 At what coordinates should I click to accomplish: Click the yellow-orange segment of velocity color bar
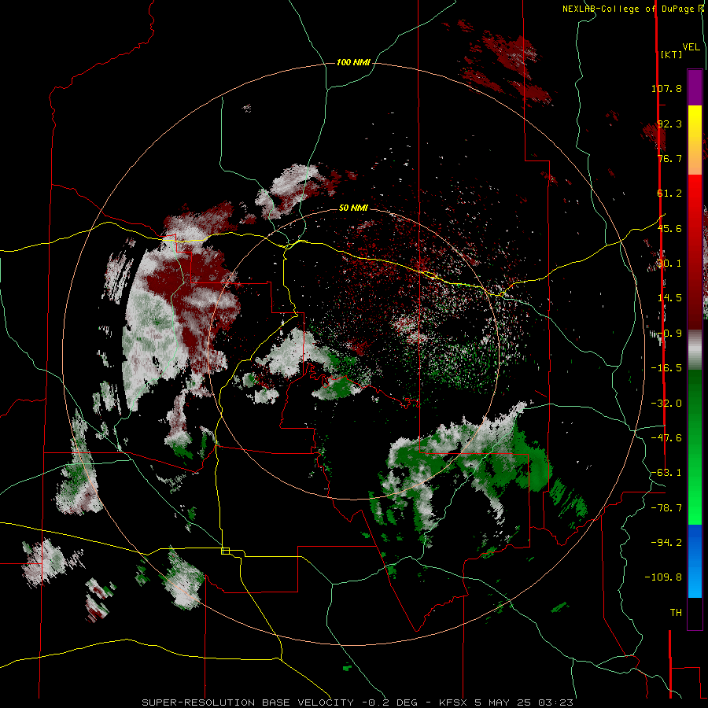[695, 140]
